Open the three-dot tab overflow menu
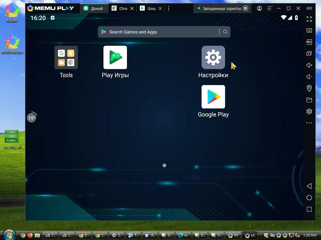Image resolution: width=321 pixels, height=240 pixels. coord(168,8)
